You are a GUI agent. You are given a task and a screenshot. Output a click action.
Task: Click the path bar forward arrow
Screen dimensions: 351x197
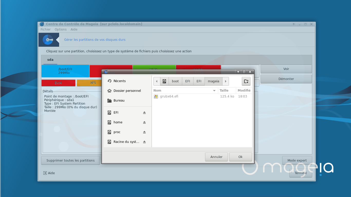click(226, 81)
